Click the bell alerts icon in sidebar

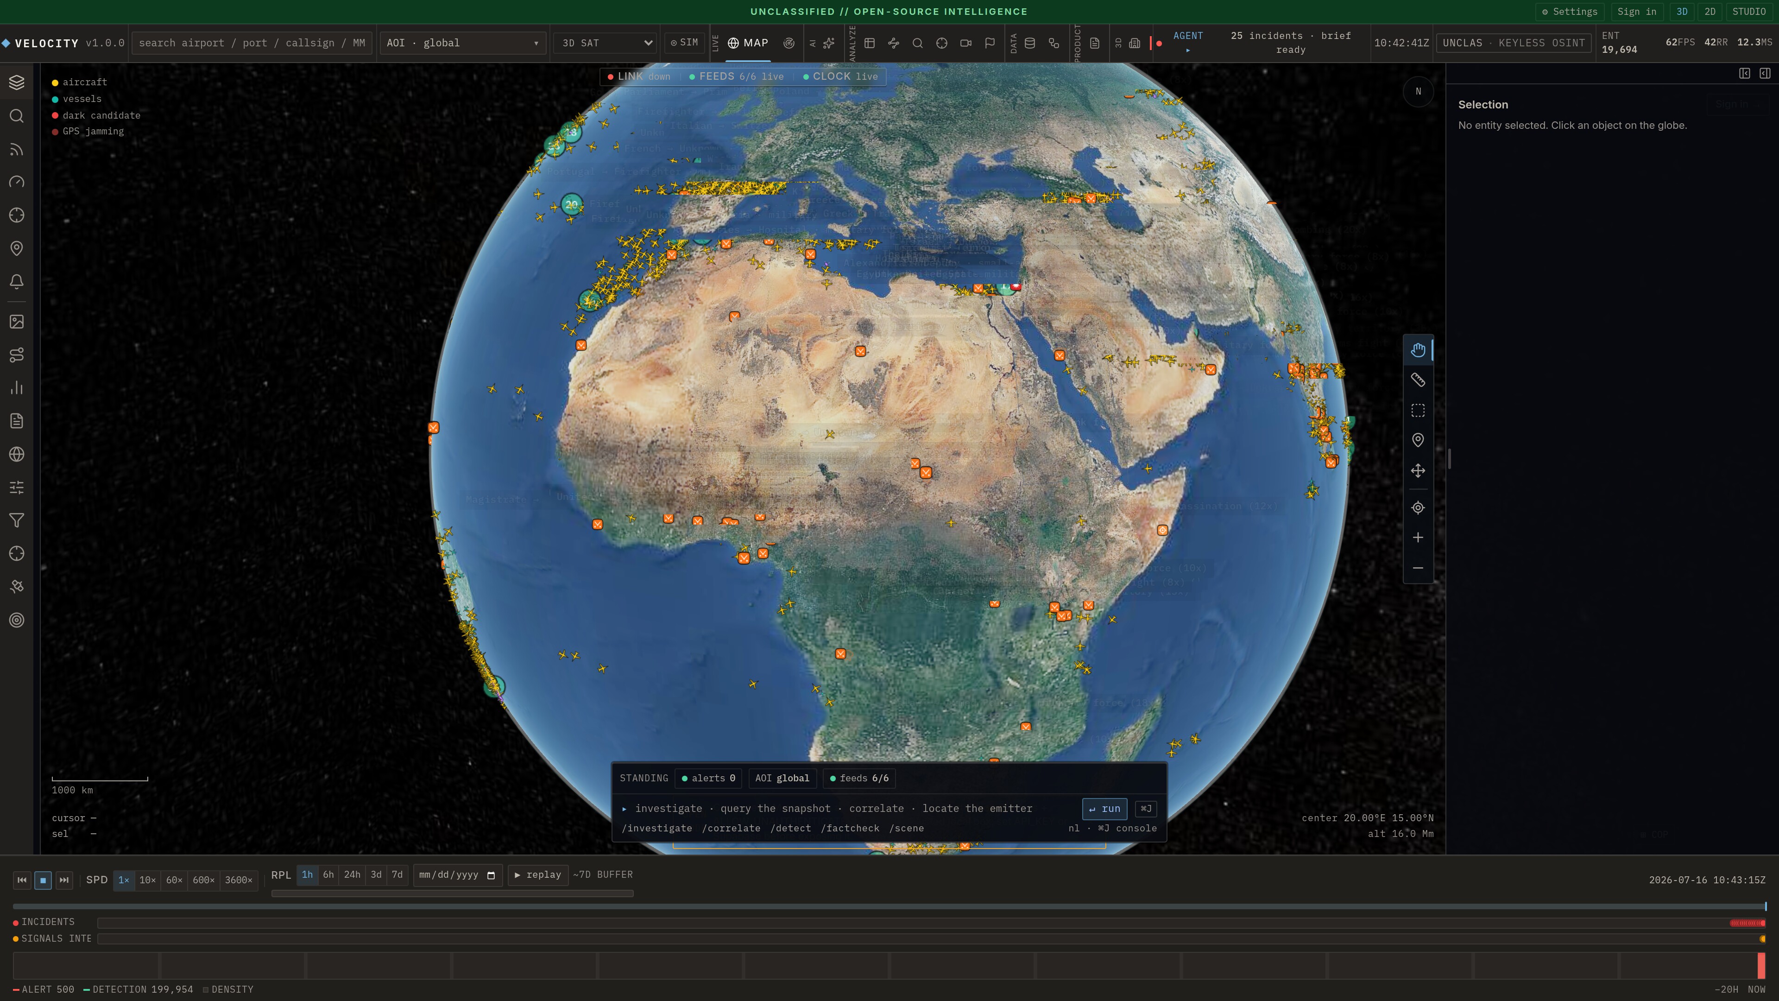pos(17,282)
